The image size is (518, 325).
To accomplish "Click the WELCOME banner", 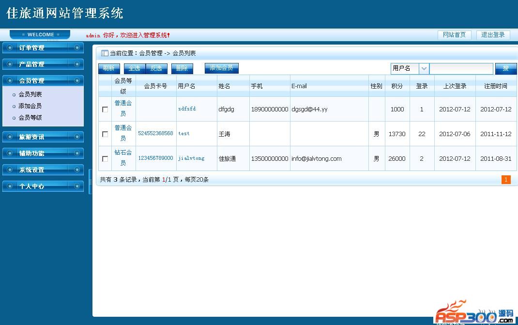I will (x=40, y=34).
